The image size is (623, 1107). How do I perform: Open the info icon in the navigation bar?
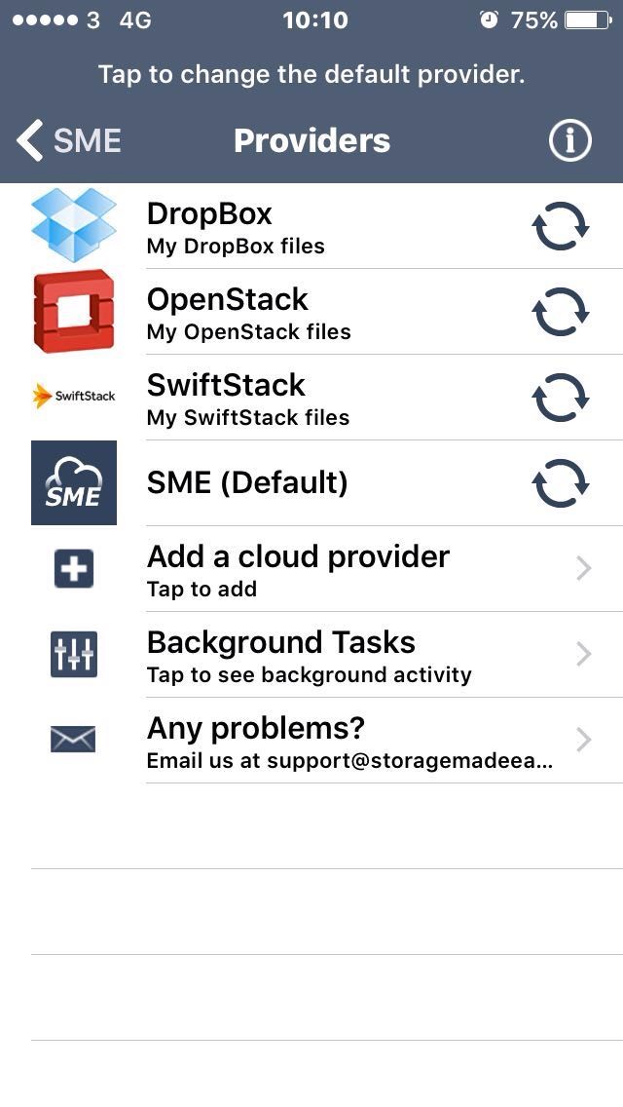[569, 139]
